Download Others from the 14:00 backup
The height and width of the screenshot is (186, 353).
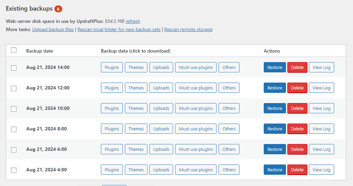pyautogui.click(x=229, y=67)
